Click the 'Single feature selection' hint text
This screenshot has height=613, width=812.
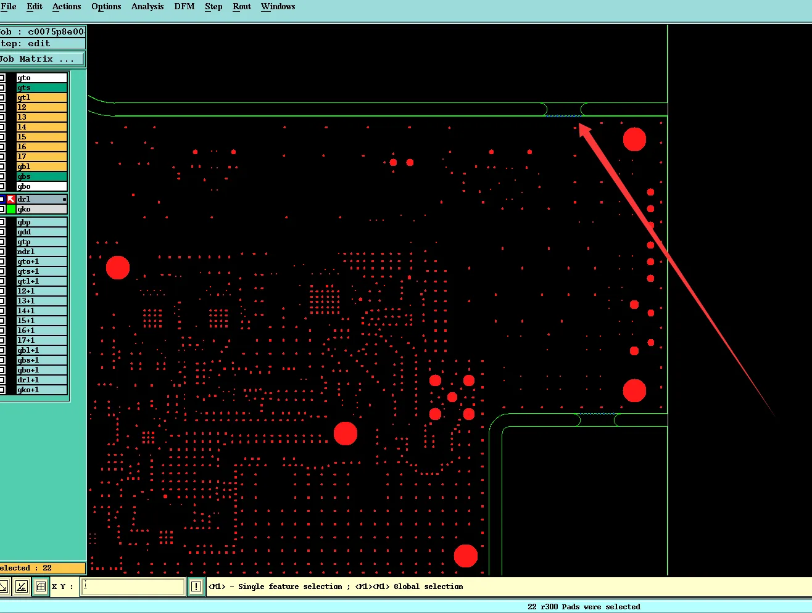[x=290, y=586]
